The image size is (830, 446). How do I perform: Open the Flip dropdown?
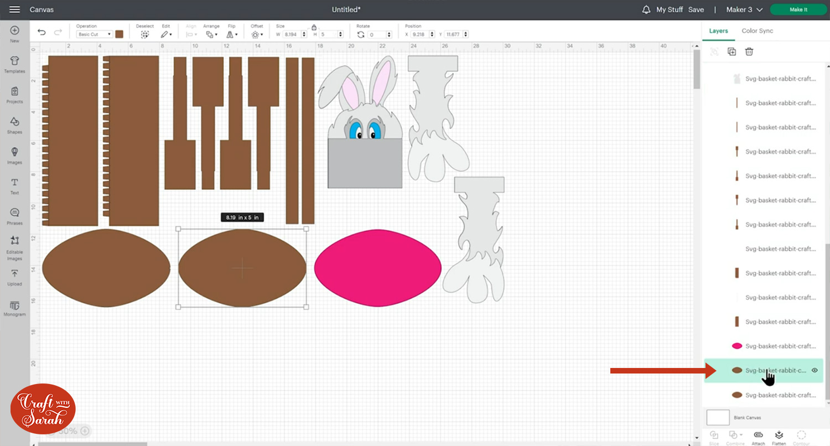point(231,34)
